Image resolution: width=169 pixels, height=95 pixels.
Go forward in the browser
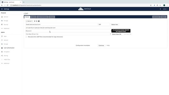click(5, 5)
